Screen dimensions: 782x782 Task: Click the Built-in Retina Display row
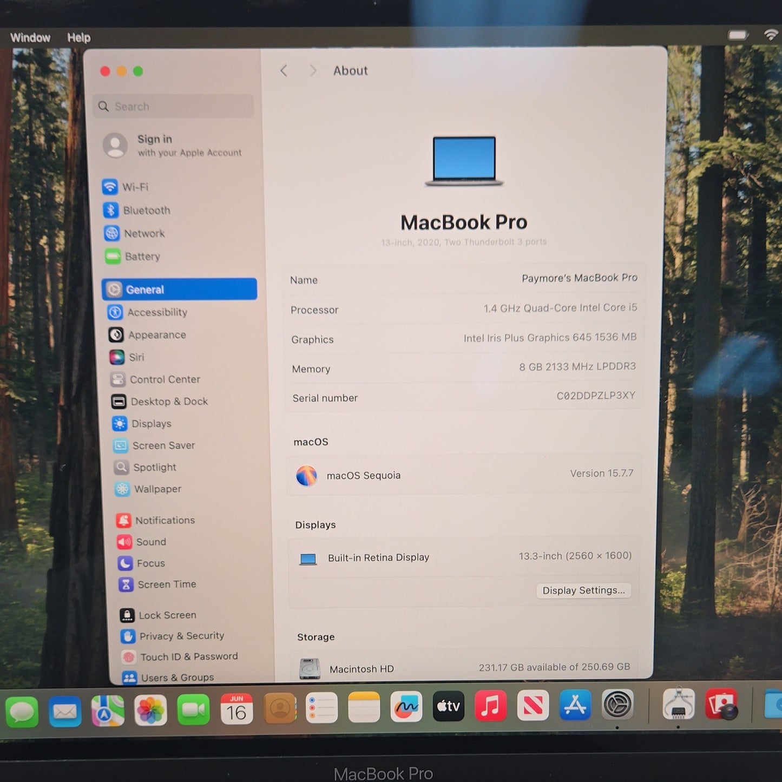(464, 557)
